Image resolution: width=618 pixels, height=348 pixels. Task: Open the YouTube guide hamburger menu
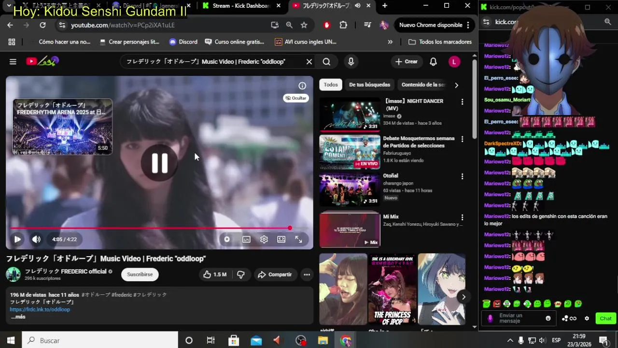tap(13, 61)
